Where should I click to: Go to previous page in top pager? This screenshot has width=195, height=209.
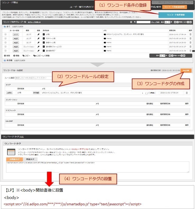[x=177, y=22]
